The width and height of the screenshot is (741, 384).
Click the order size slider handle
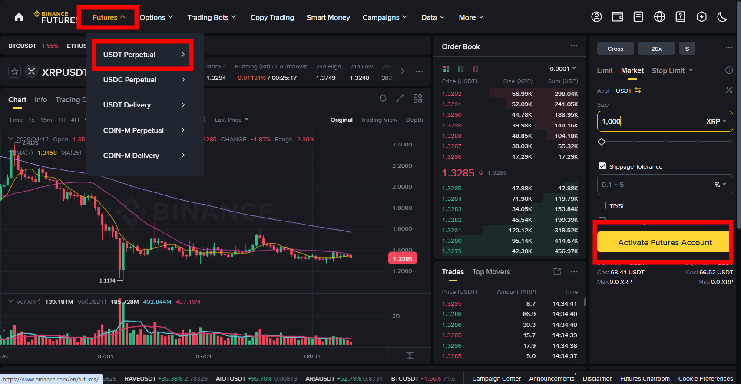pyautogui.click(x=602, y=142)
